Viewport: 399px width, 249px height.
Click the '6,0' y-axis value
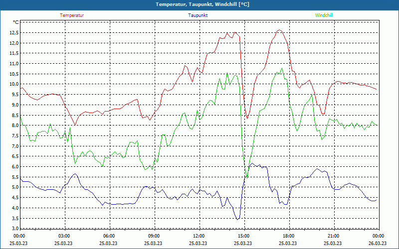pos(15,167)
